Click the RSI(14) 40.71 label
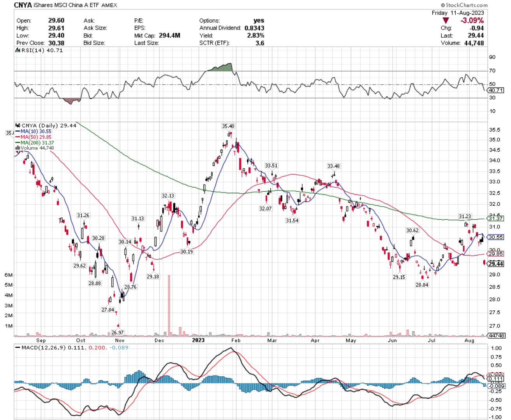Screen dimensions: 511x420 pyautogui.click(x=42, y=50)
